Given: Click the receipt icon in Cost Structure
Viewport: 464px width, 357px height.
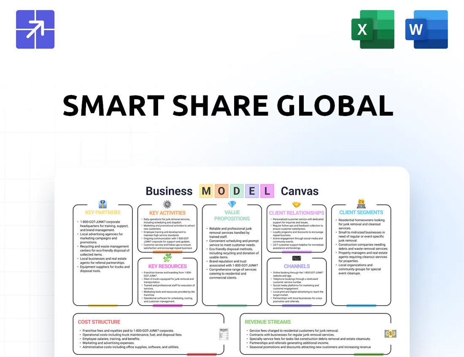Looking at the screenshot, I should (224, 334).
